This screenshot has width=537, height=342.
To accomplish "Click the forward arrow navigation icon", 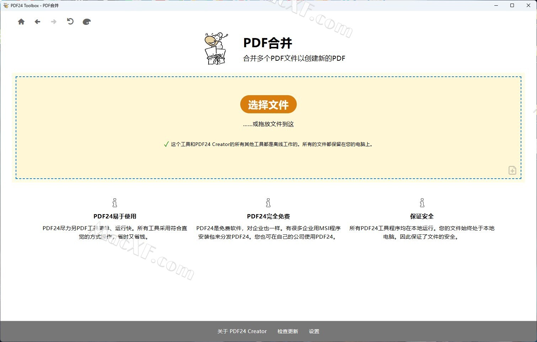I will (54, 22).
